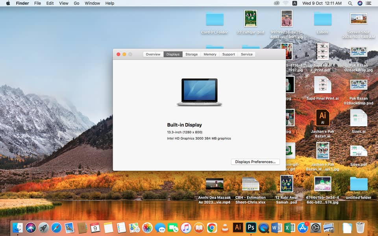Launch Microsoft Word from the dock
378x236 pixels.
pyautogui.click(x=276, y=227)
